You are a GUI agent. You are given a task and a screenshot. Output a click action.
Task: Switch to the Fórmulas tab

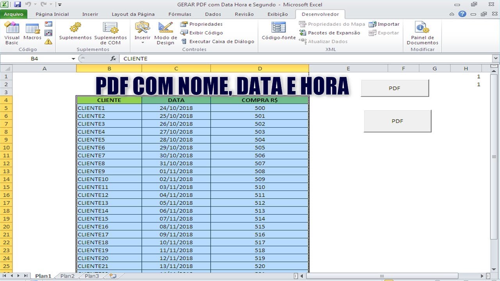180,14
